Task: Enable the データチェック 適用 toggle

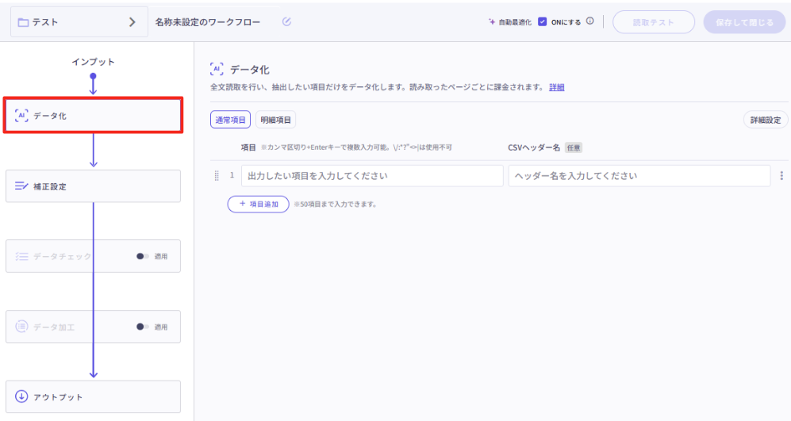Action: 143,256
